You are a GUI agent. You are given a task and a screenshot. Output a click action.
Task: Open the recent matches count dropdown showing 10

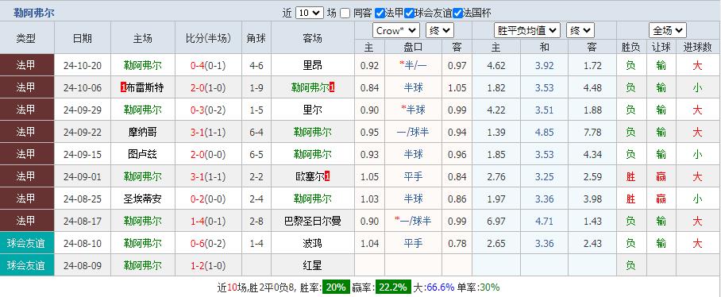pyautogui.click(x=309, y=13)
